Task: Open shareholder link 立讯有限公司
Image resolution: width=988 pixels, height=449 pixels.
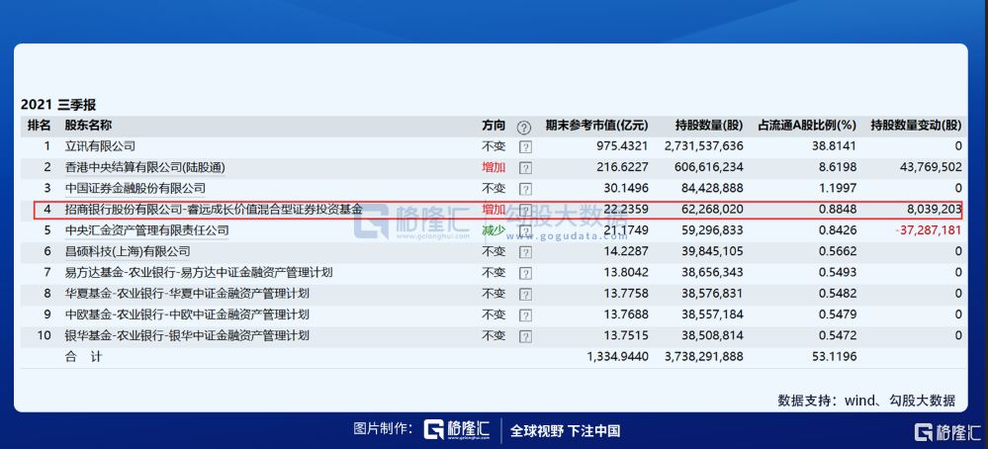Action: tap(100, 146)
